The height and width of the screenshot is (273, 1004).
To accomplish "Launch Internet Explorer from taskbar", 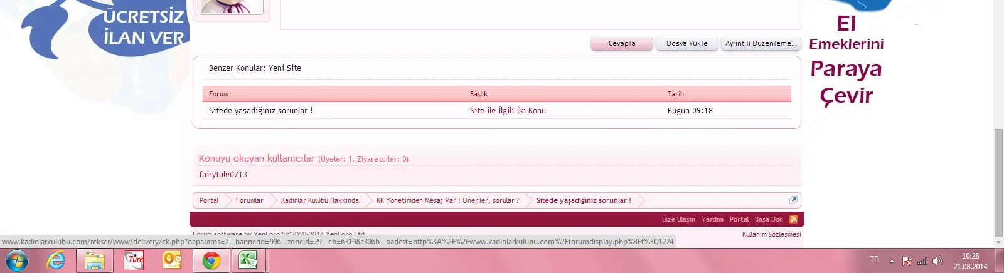I will (x=56, y=260).
